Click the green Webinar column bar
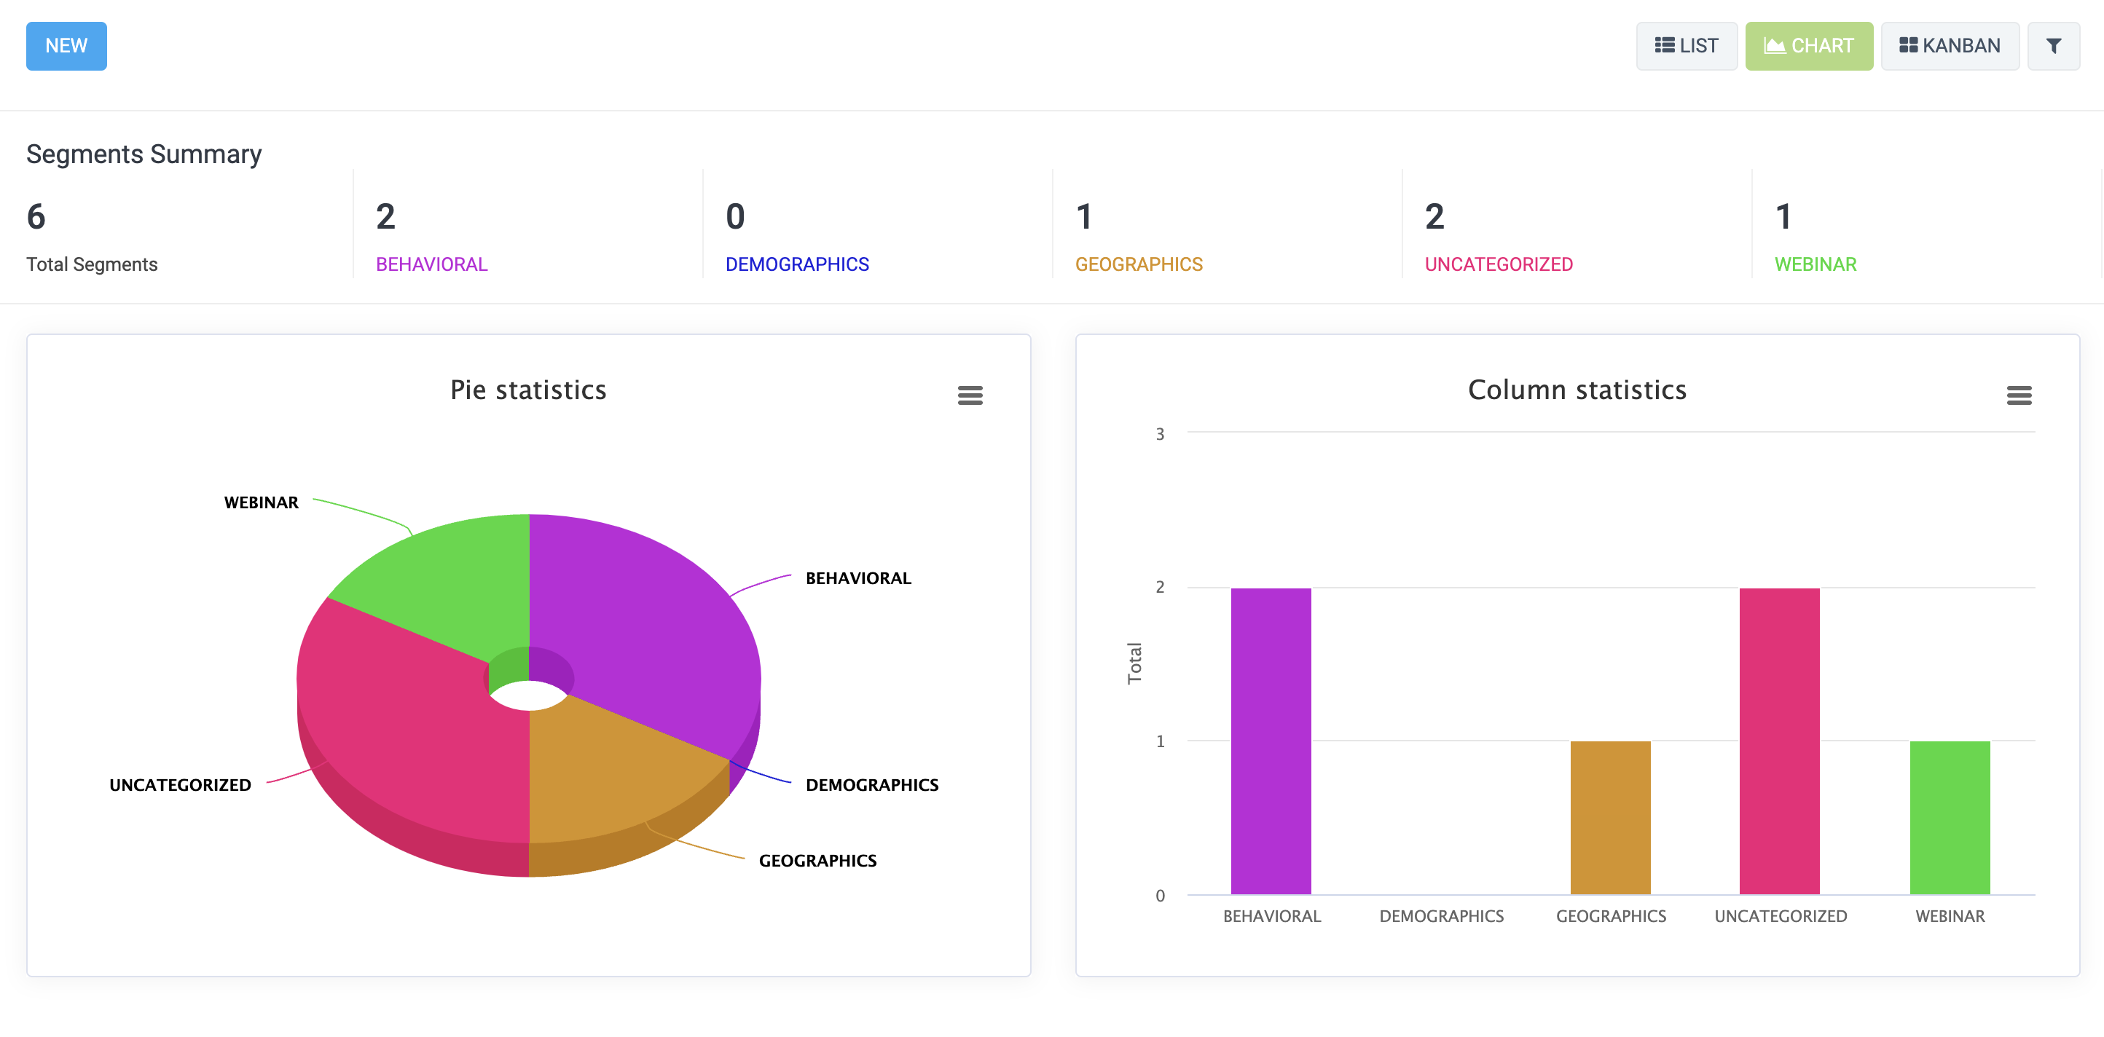Viewport: 2104px width, 1037px height. [x=1949, y=816]
